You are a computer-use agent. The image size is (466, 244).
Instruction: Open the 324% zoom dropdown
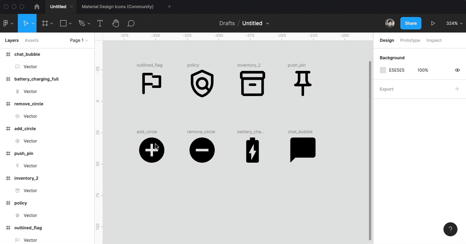454,23
